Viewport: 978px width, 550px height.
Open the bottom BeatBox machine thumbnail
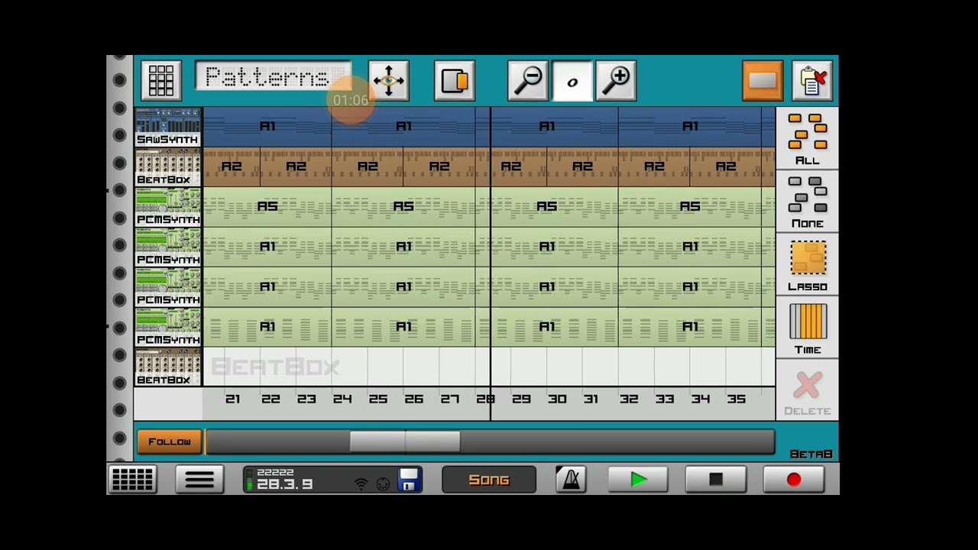click(x=168, y=367)
